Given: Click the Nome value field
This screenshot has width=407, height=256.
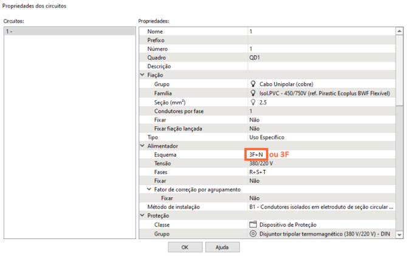Looking at the screenshot, I should pyautogui.click(x=321, y=32).
